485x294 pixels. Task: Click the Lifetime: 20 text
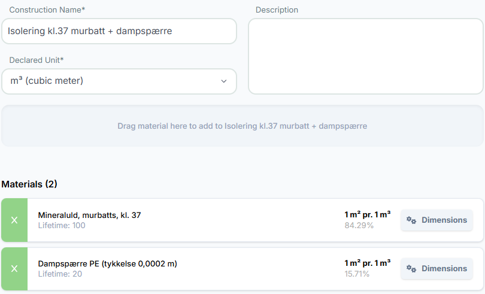(60, 274)
